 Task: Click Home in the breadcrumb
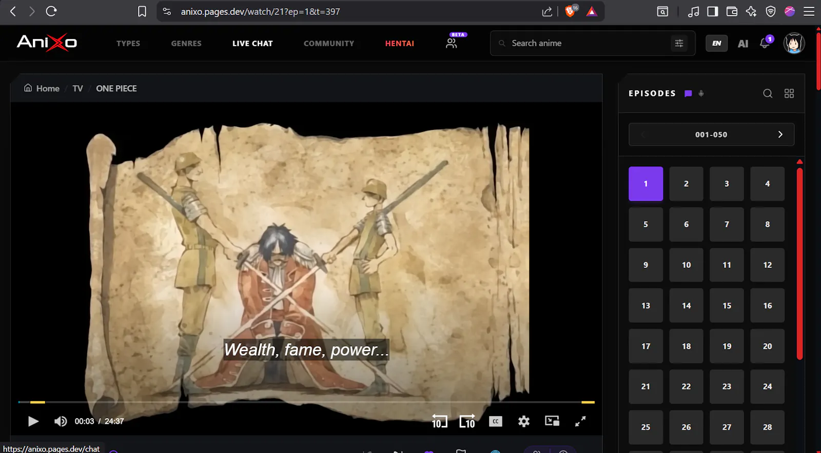point(42,88)
